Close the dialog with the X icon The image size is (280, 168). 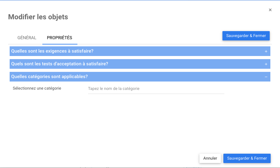(x=270, y=10)
